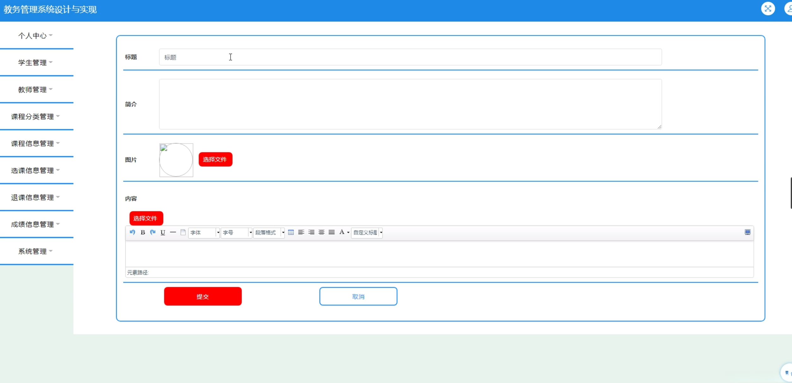Click the expand icon in header
Image resolution: width=792 pixels, height=383 pixels.
[768, 9]
